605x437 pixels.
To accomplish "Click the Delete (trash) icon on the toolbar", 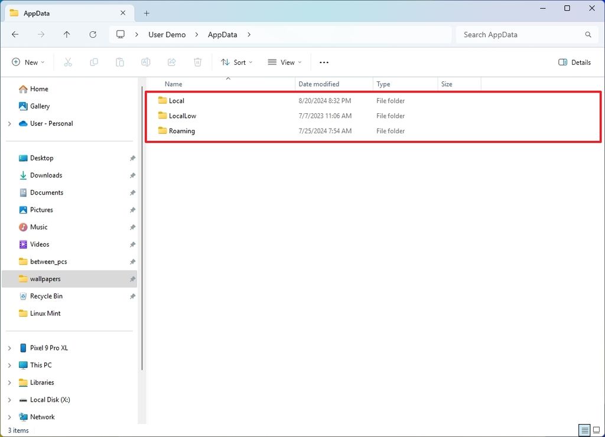I will pyautogui.click(x=197, y=62).
